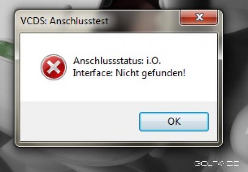Click the green object at the desktop's left edge
This screenshot has height=172, width=248.
pyautogui.click(x=7, y=50)
